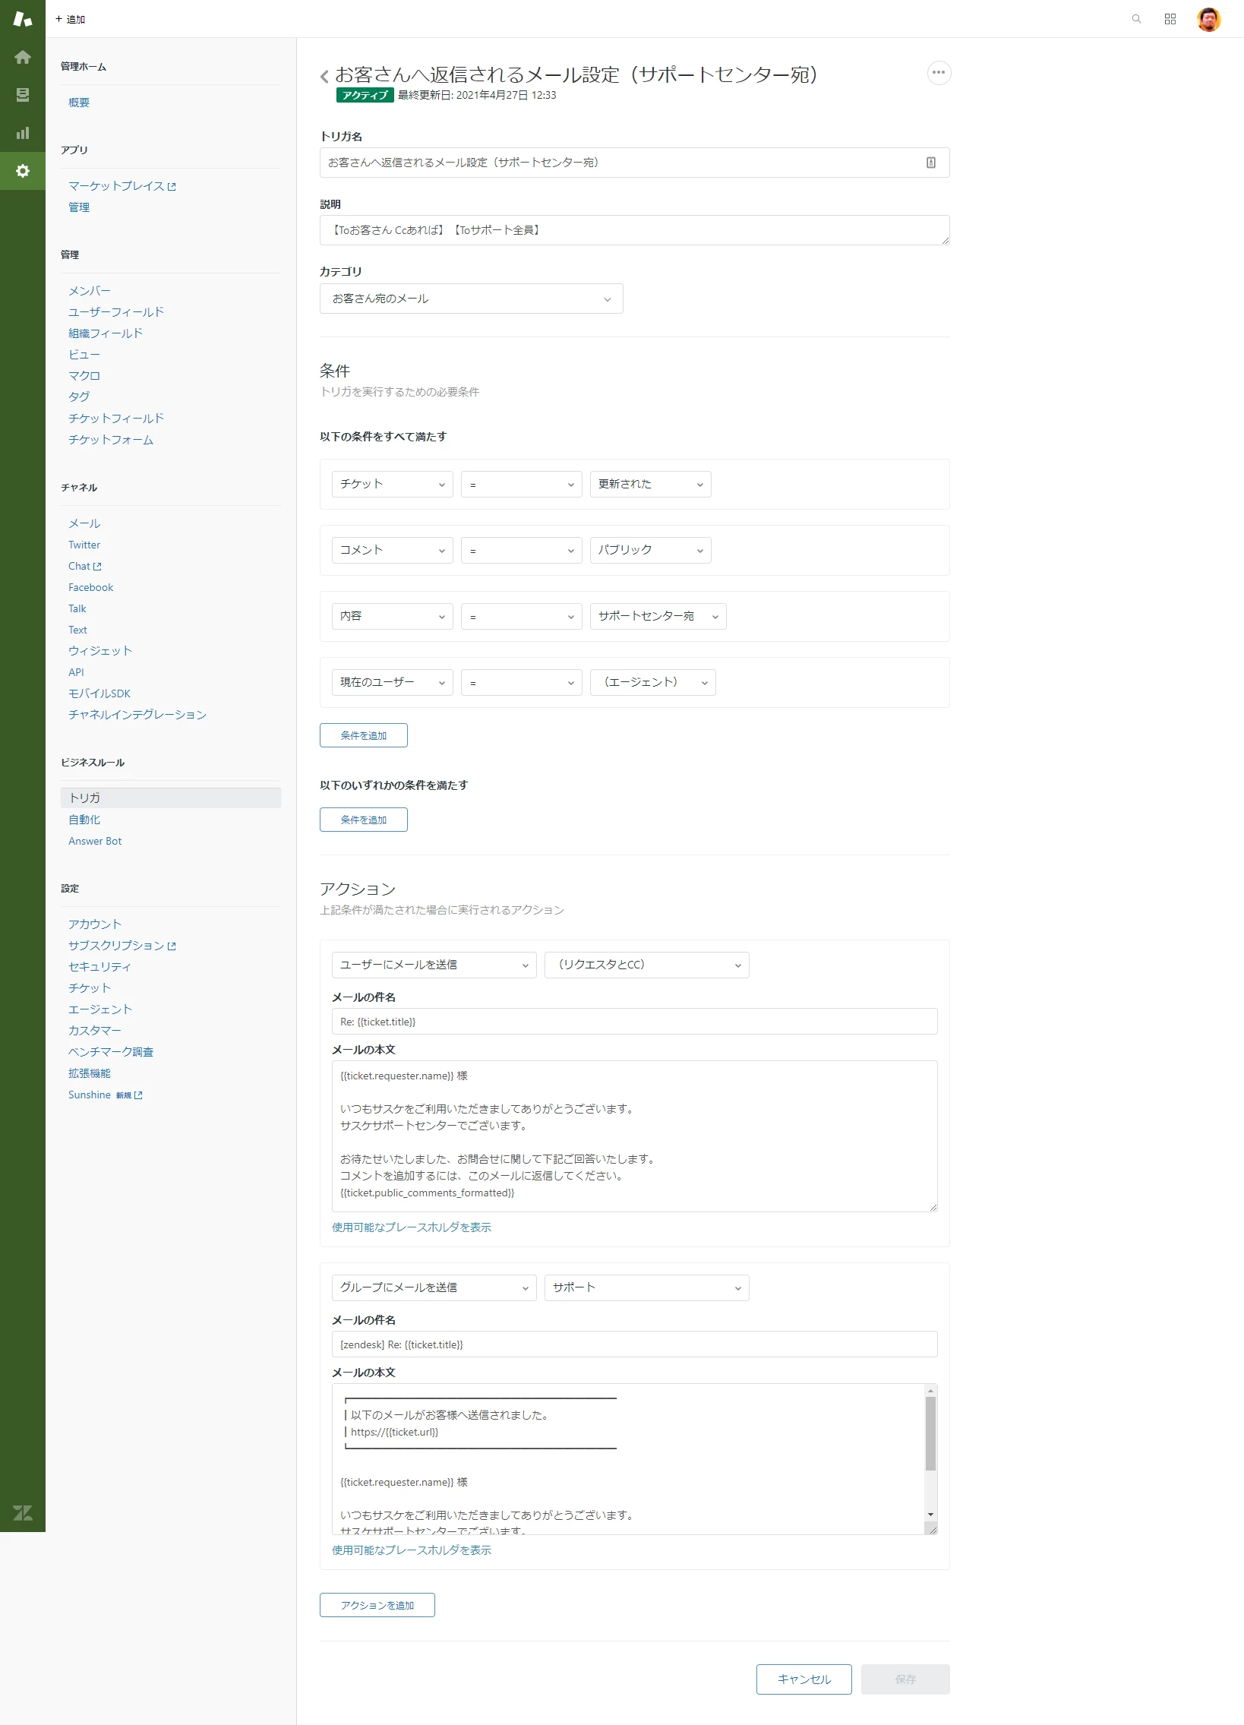
Task: Click the scrollbar in second メールの本文 area
Action: pyautogui.click(x=930, y=1433)
